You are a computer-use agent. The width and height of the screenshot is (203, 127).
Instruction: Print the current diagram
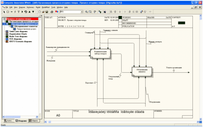click(52, 12)
